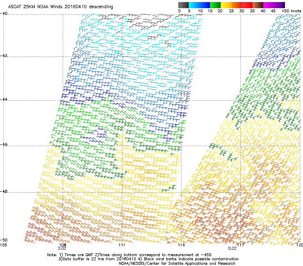Click the plot title 'ASCAT 25KM NOAA Winds 20160410 descending'
Screen dimensions: 303x266
click(x=60, y=7)
